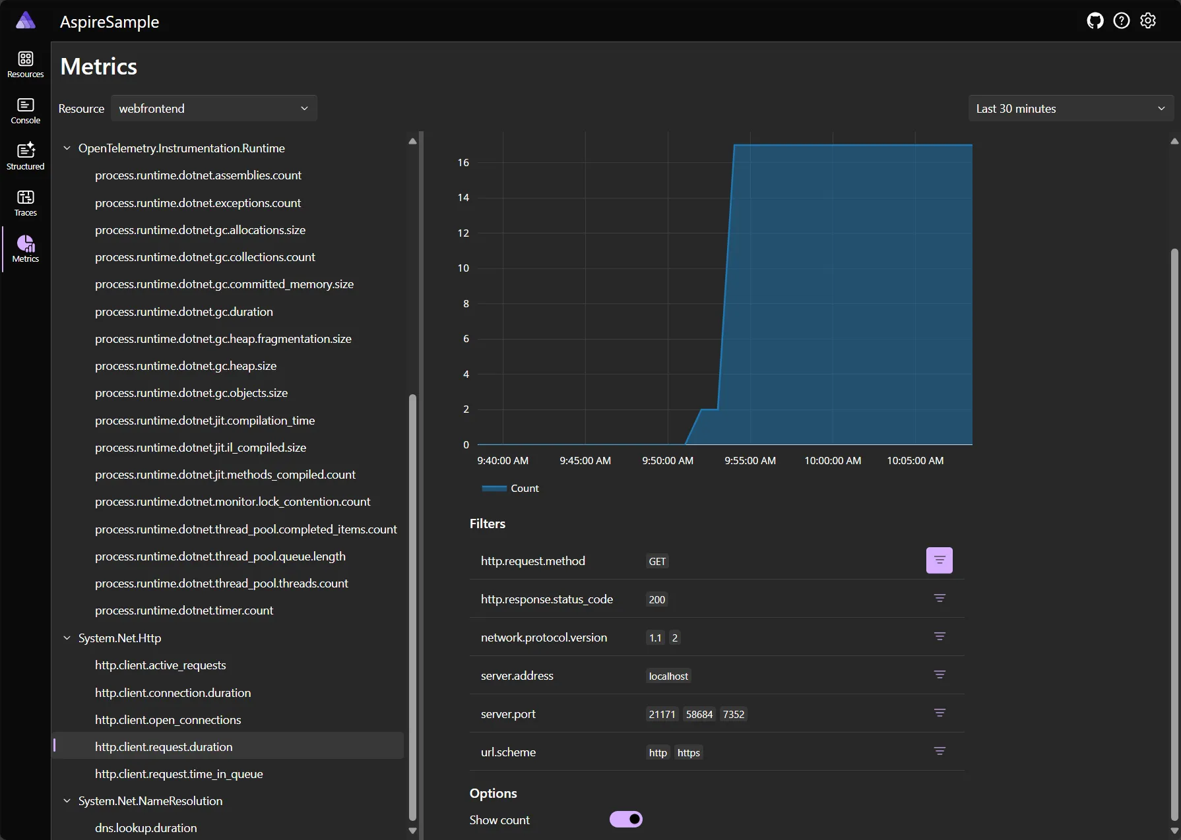
Task: Collapse the OpenTelemetry.Instrumentation.Runtime section
Action: tap(67, 148)
